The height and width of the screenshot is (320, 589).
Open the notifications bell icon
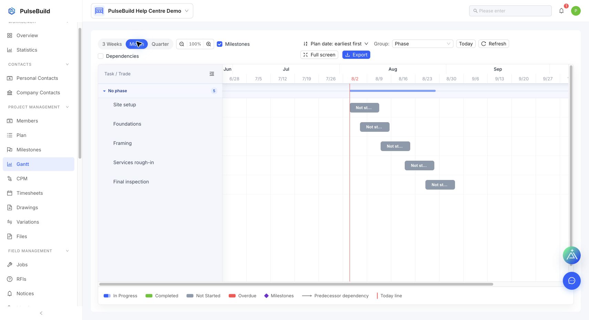(561, 11)
